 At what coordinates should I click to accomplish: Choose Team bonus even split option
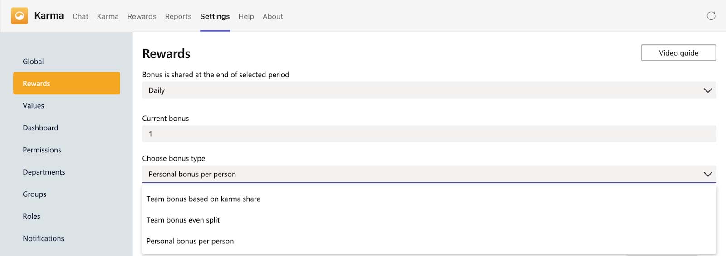pos(183,220)
